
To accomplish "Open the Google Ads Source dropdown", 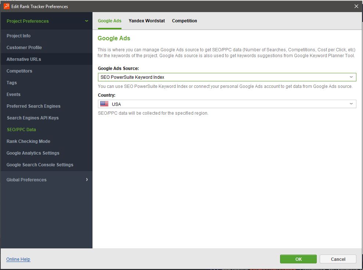I will (x=351, y=77).
